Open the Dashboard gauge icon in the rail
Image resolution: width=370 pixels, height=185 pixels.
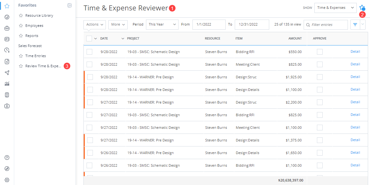pyautogui.click(x=7, y=17)
